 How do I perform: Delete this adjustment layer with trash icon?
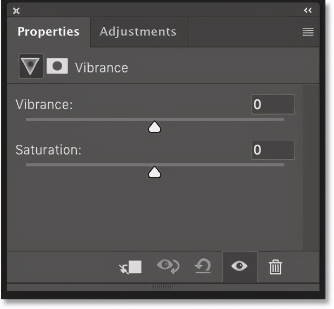276,266
